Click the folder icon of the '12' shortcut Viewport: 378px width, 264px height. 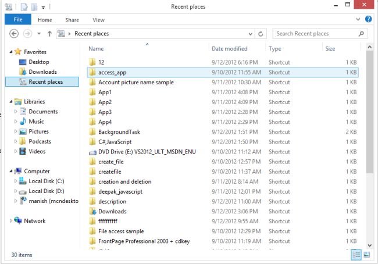coord(92,62)
